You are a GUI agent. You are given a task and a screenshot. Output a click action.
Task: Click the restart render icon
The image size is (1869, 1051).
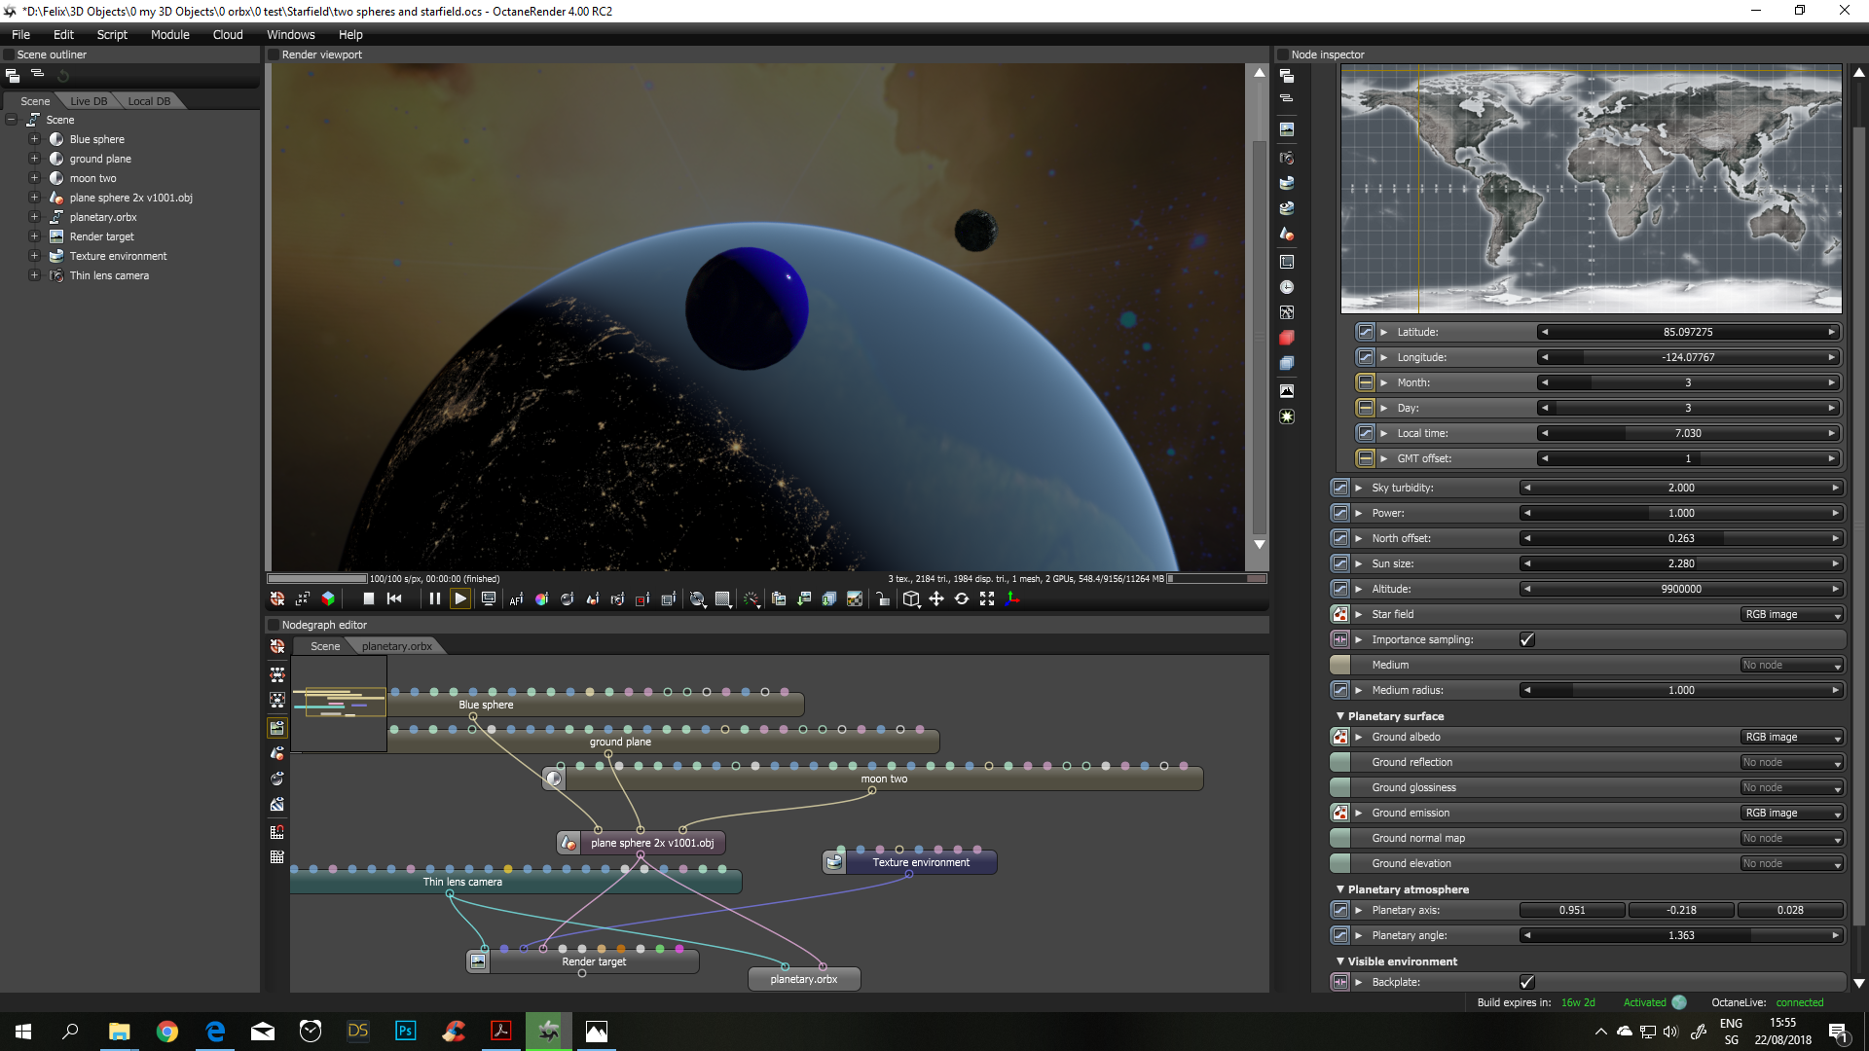point(394,599)
